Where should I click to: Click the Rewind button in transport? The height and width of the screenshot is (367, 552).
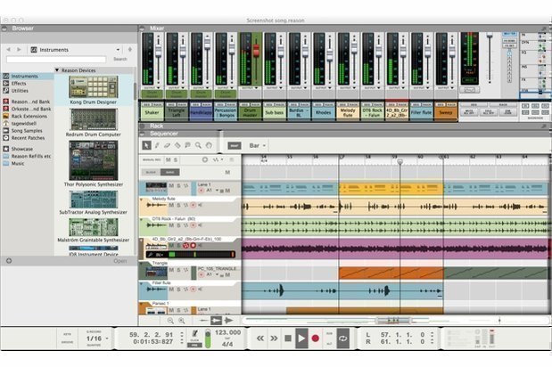click(260, 338)
